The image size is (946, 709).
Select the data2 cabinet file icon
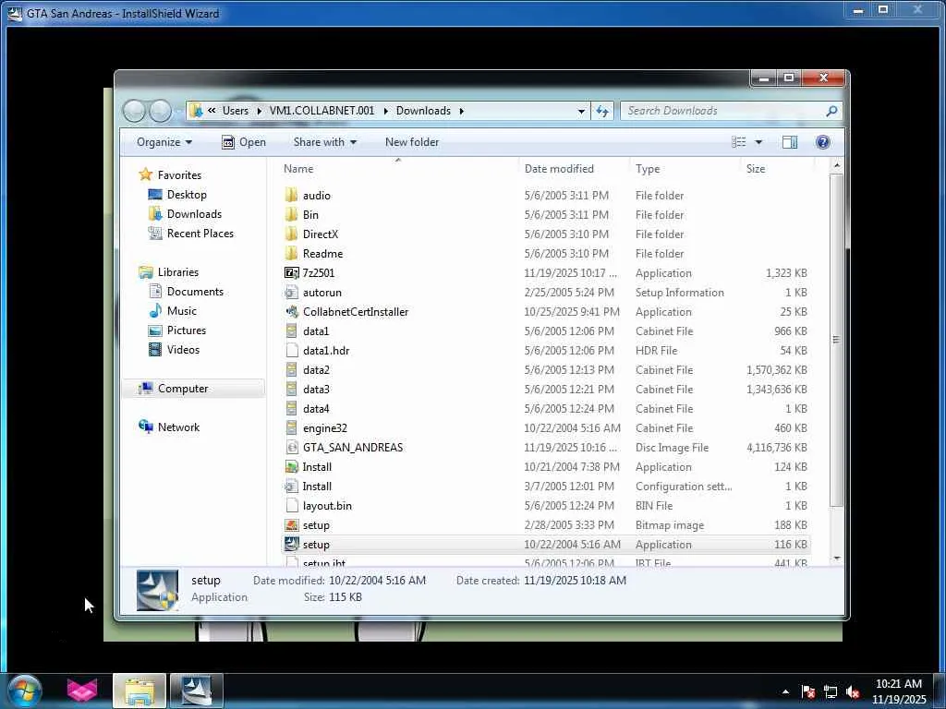291,369
